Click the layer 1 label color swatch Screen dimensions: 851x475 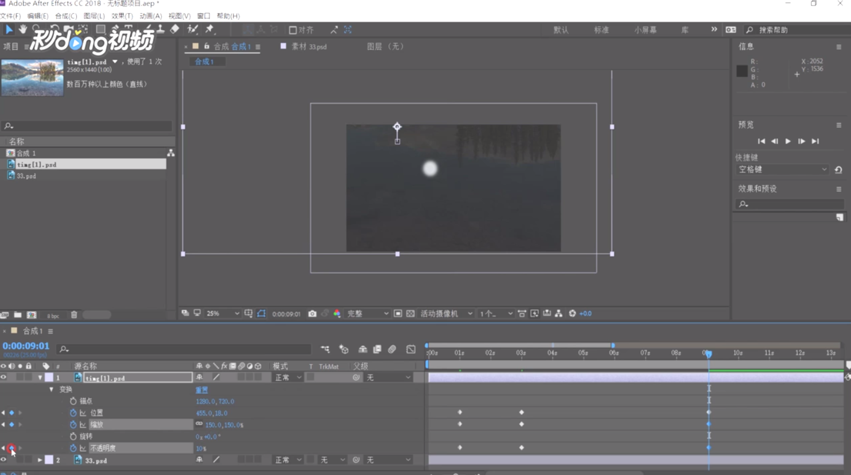[x=49, y=378]
